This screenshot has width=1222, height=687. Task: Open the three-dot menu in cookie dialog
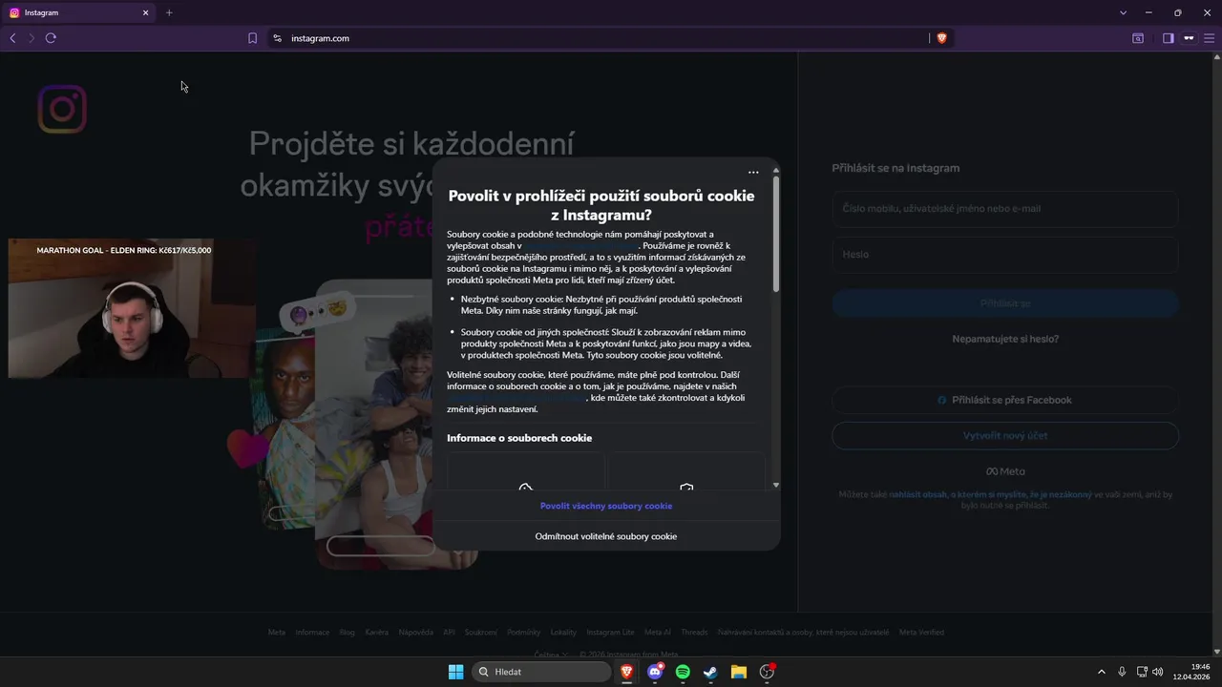coord(753,173)
